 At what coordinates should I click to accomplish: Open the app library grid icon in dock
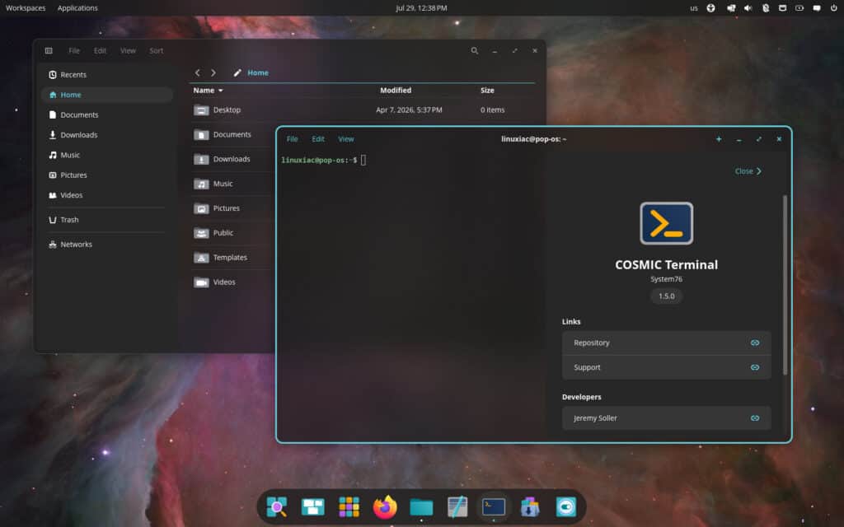349,506
